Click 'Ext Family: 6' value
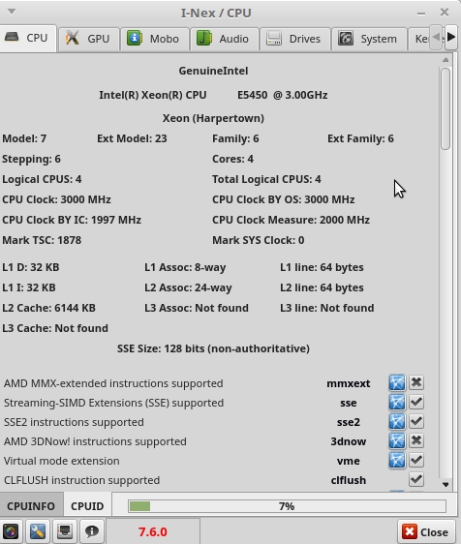 360,138
